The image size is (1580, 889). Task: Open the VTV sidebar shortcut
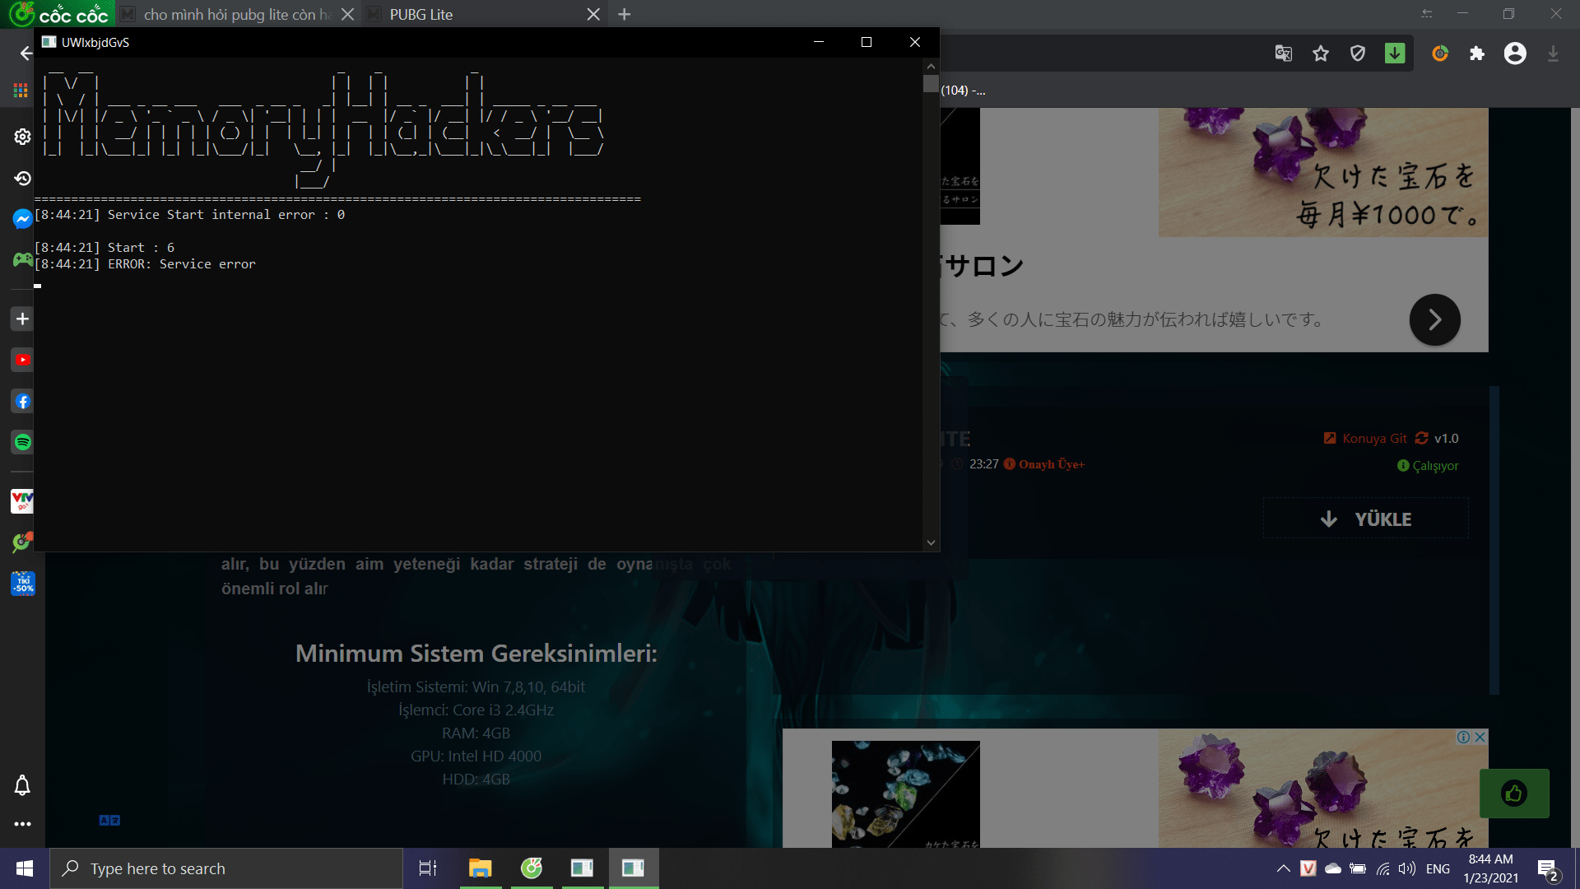coord(22,500)
